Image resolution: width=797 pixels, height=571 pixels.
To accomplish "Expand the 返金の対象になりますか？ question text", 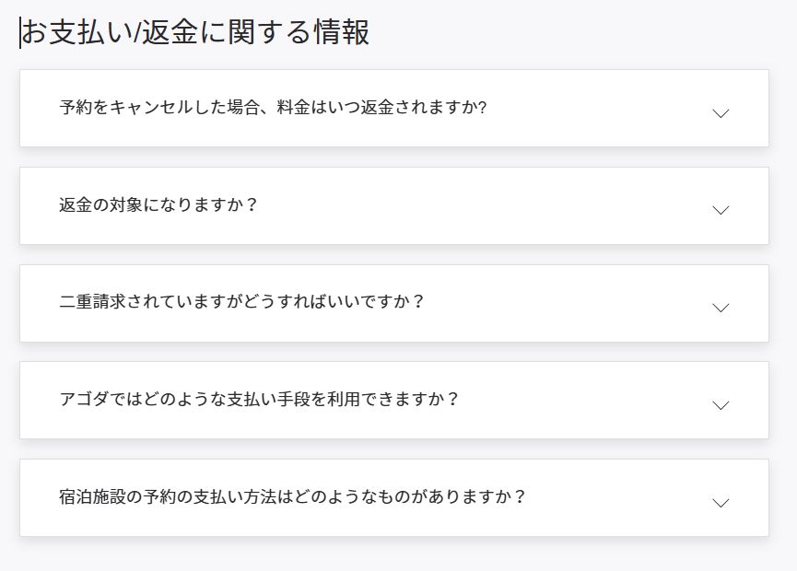I will (x=158, y=204).
